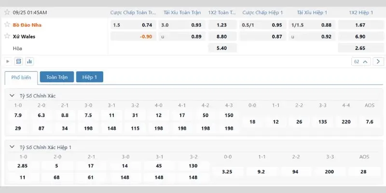Pick first-half under at 0.92
The image size is (386, 193).
pyautogui.click(x=312, y=37)
